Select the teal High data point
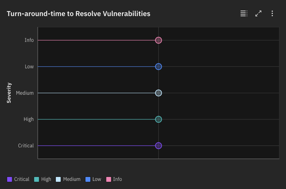This screenshot has height=189, width=286. [159, 119]
